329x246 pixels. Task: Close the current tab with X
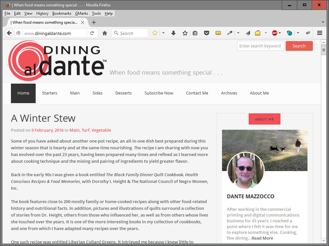pyautogui.click(x=83, y=22)
